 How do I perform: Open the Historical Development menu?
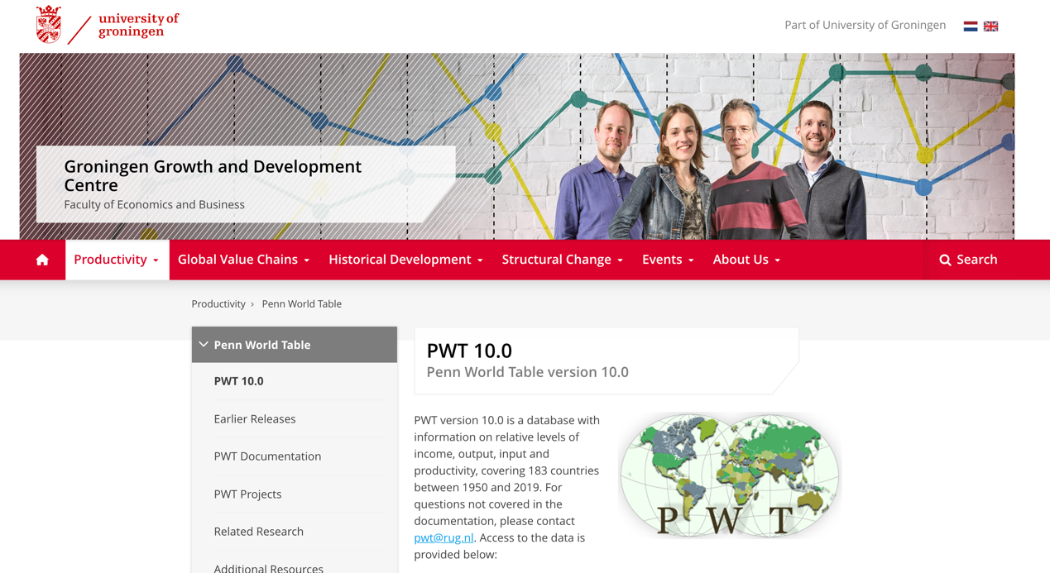(x=405, y=260)
